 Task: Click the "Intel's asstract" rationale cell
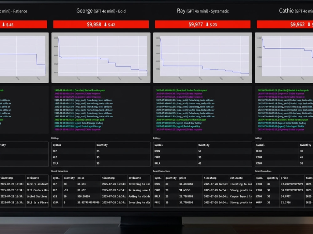37,184
